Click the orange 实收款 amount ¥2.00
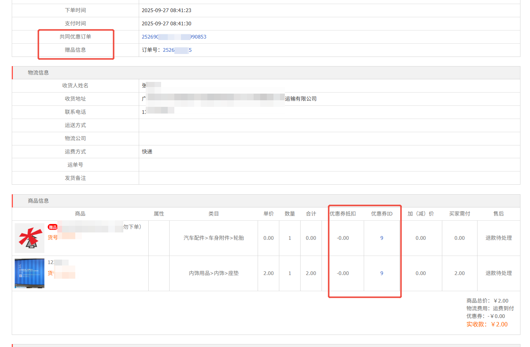The height and width of the screenshot is (347, 530). point(499,324)
